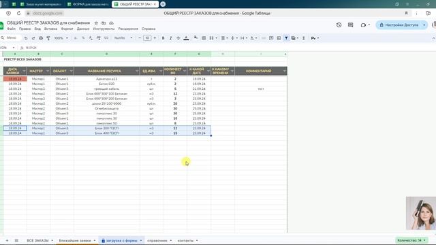The height and width of the screenshot is (245, 436).
Task: Open the font family dropdown
Action: [123, 38]
